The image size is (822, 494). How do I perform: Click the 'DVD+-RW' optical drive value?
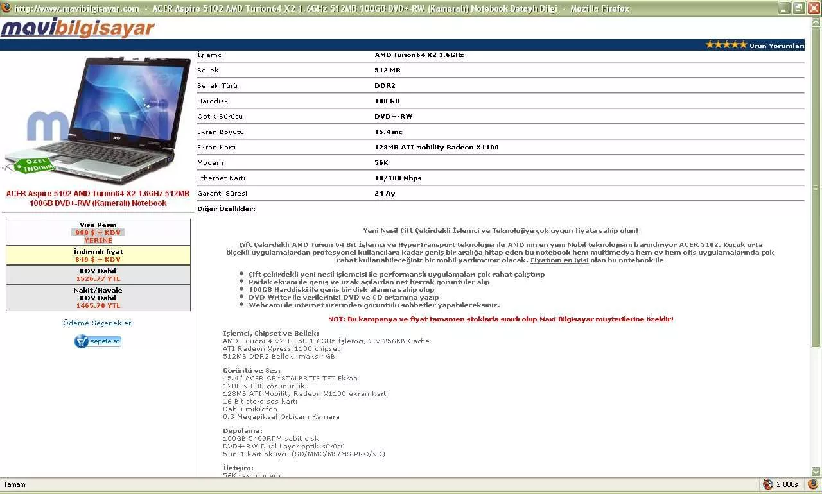pos(393,116)
